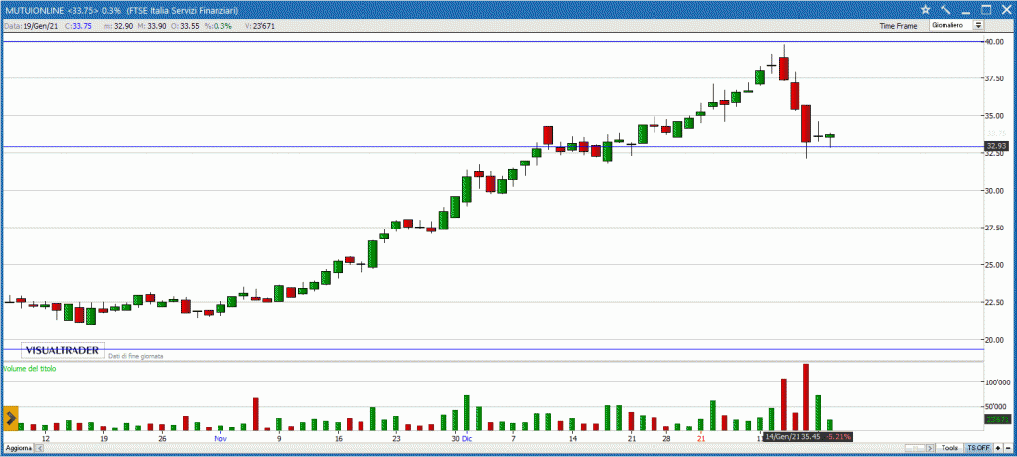Click the horizontal scrollbar thumb
The height and width of the screenshot is (457, 1017).
tap(915, 448)
